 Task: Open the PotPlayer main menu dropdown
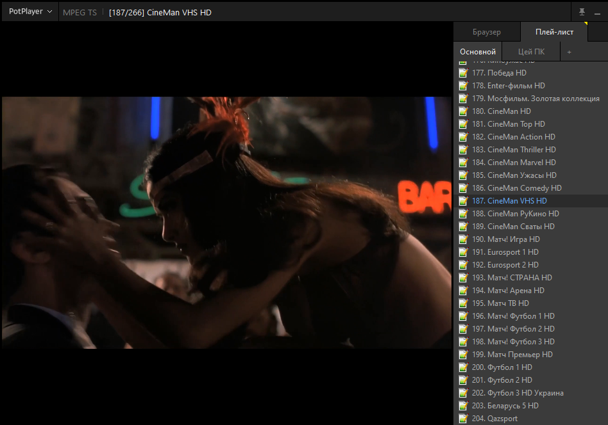[x=30, y=12]
